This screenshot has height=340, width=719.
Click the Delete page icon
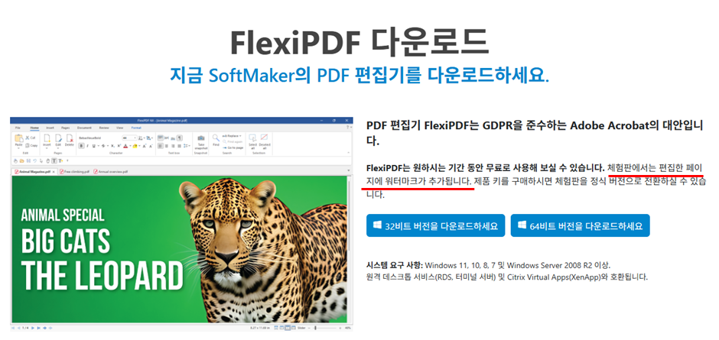(x=70, y=138)
